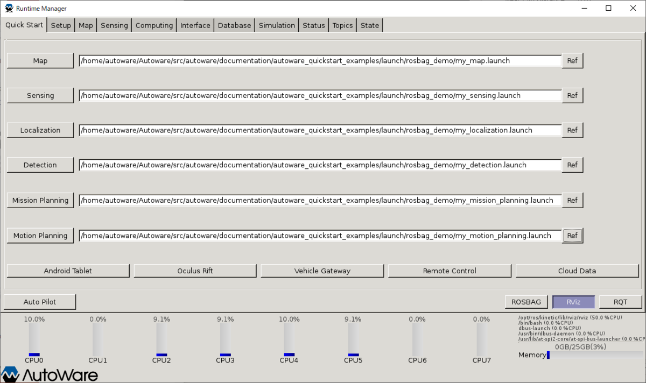The width and height of the screenshot is (646, 383).
Task: Edit the my_sensing.launch path field
Action: [320, 95]
